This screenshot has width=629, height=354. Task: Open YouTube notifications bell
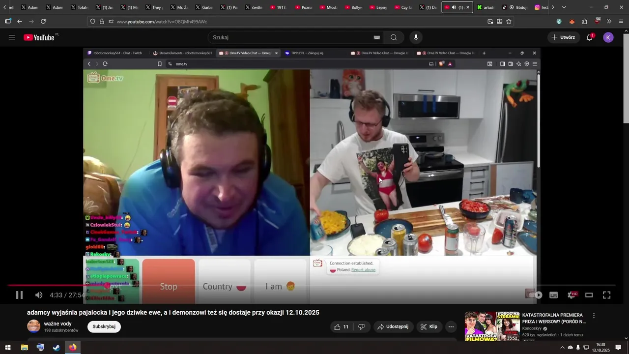pyautogui.click(x=590, y=37)
